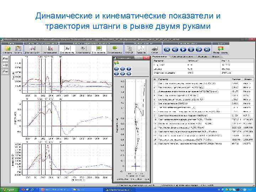Pause animation in main toolbar

coord(191,49)
